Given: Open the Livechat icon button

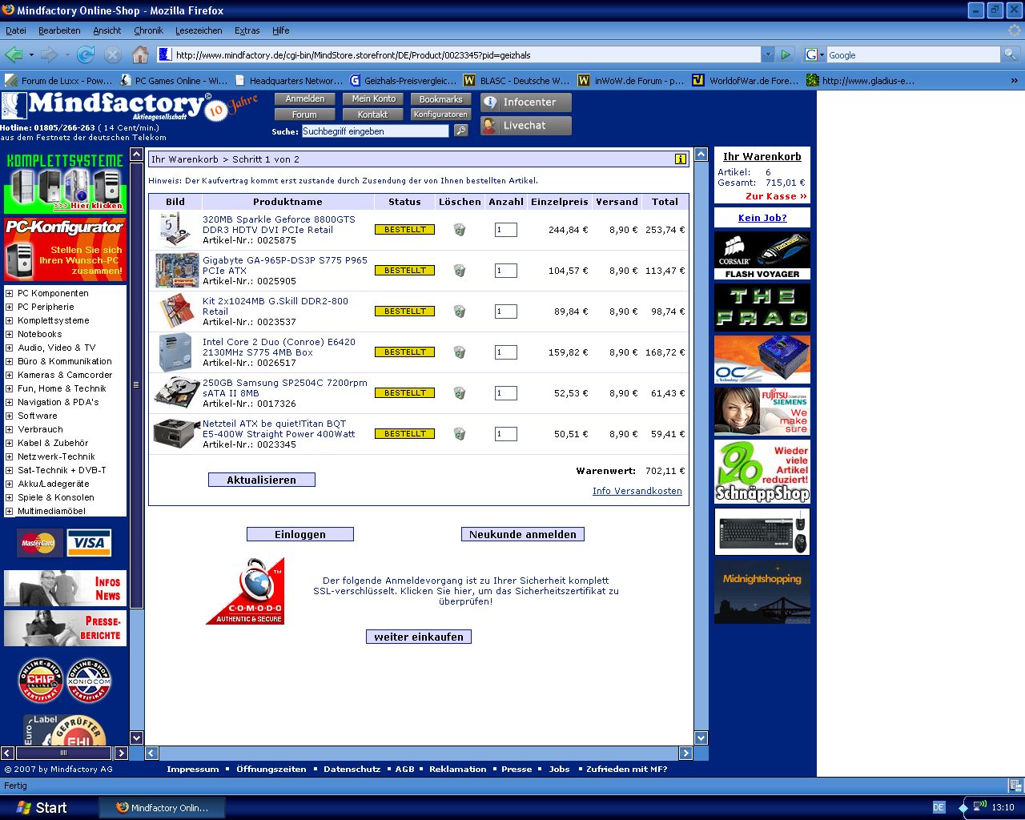Looking at the screenshot, I should click(x=526, y=126).
